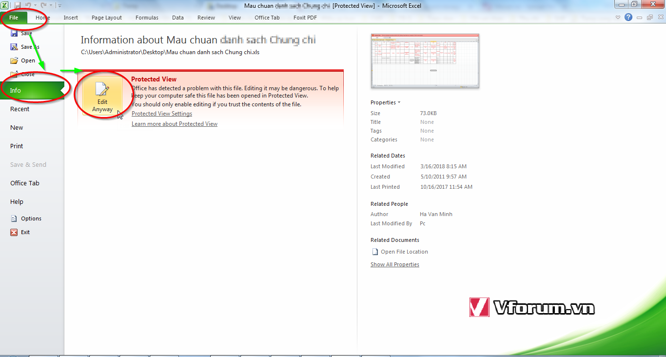This screenshot has height=357, width=666.
Task: Click Last Printed date 10/16/2017 11:54 AM
Action: 446,187
